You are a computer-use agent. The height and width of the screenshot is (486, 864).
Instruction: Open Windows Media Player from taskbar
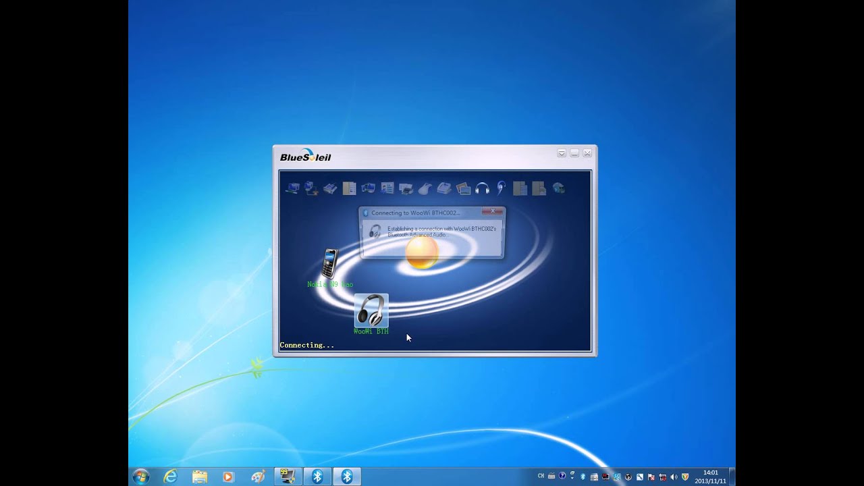[x=228, y=477]
